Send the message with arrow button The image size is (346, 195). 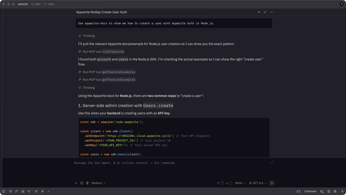point(272,183)
